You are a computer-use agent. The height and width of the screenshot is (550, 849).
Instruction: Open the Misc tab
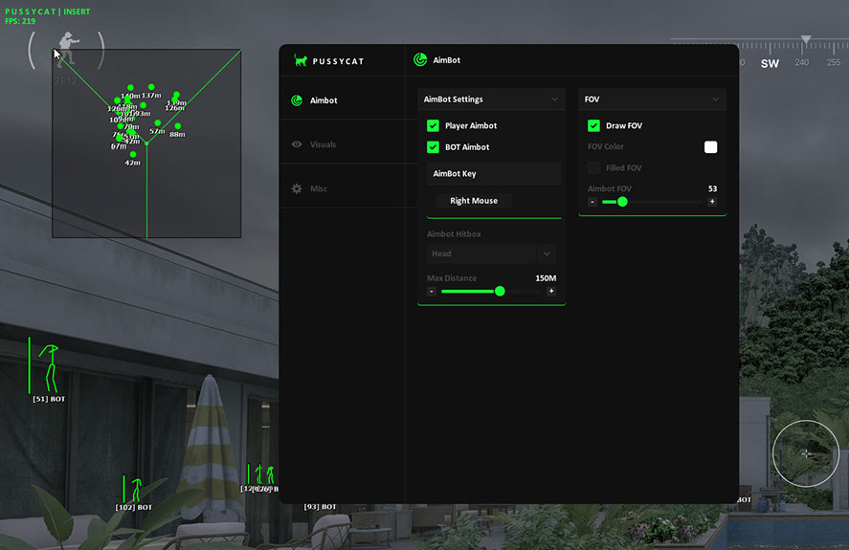pyautogui.click(x=319, y=188)
